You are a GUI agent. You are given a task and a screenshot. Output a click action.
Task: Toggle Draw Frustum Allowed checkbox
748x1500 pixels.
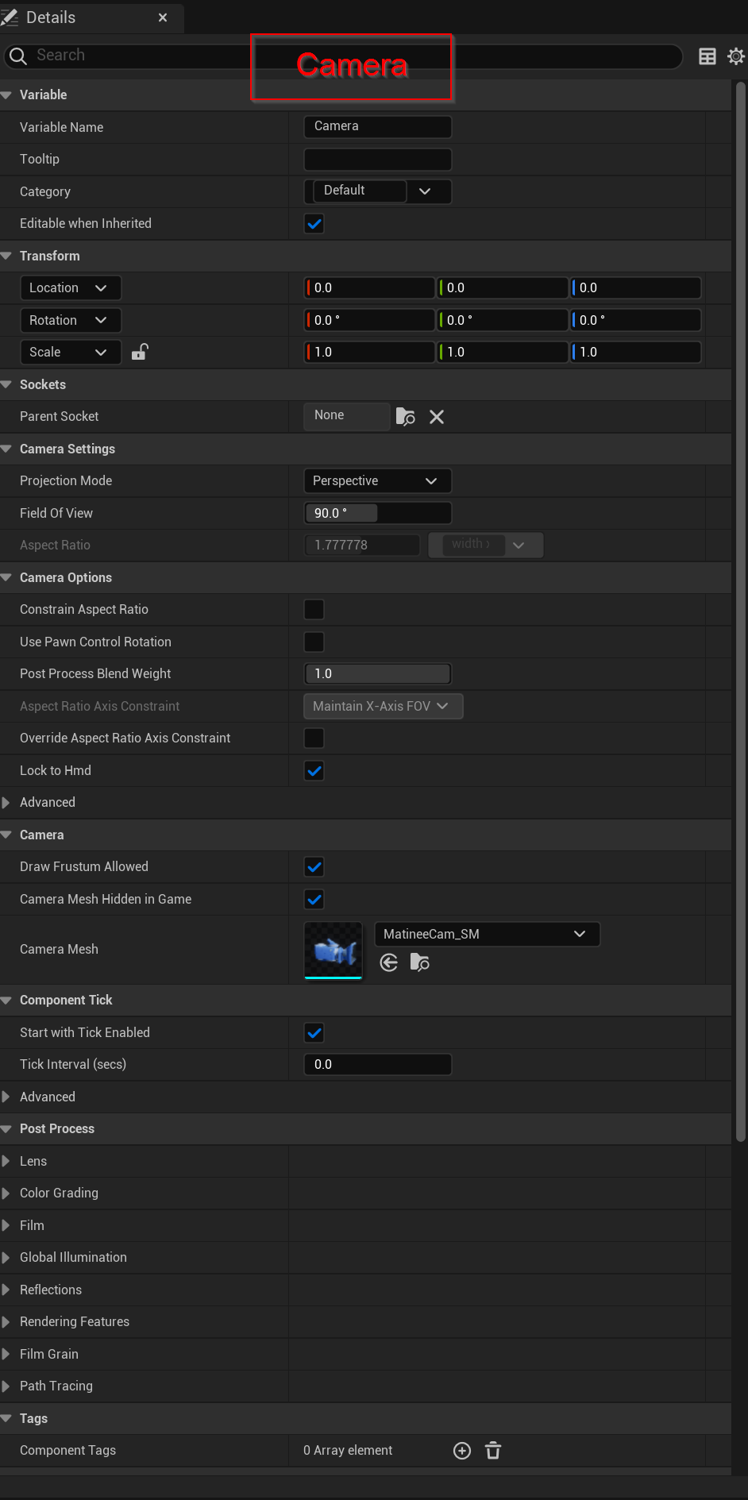click(314, 867)
